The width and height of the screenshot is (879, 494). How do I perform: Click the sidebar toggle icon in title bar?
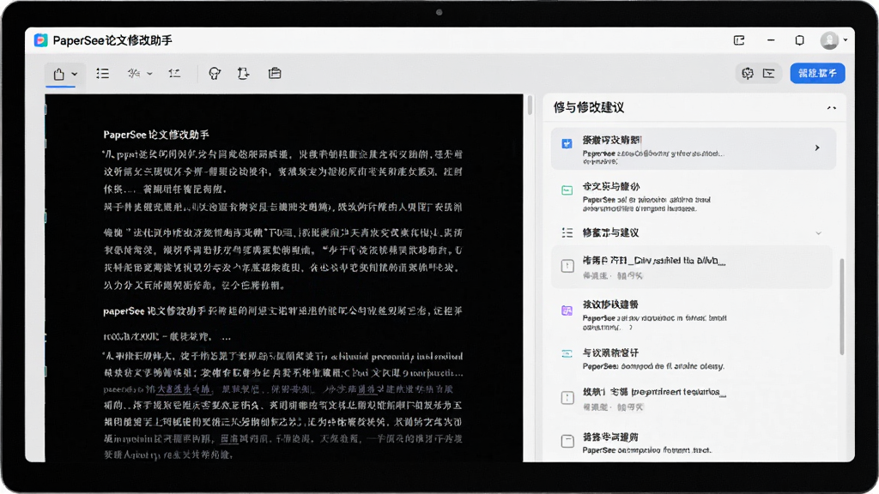[739, 40]
